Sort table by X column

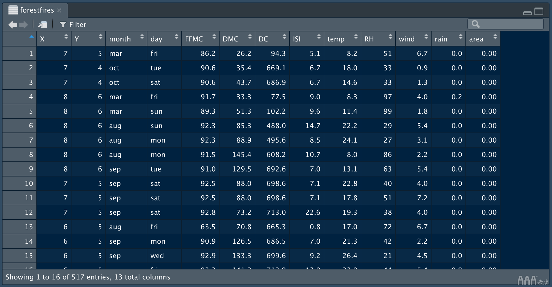(54, 39)
